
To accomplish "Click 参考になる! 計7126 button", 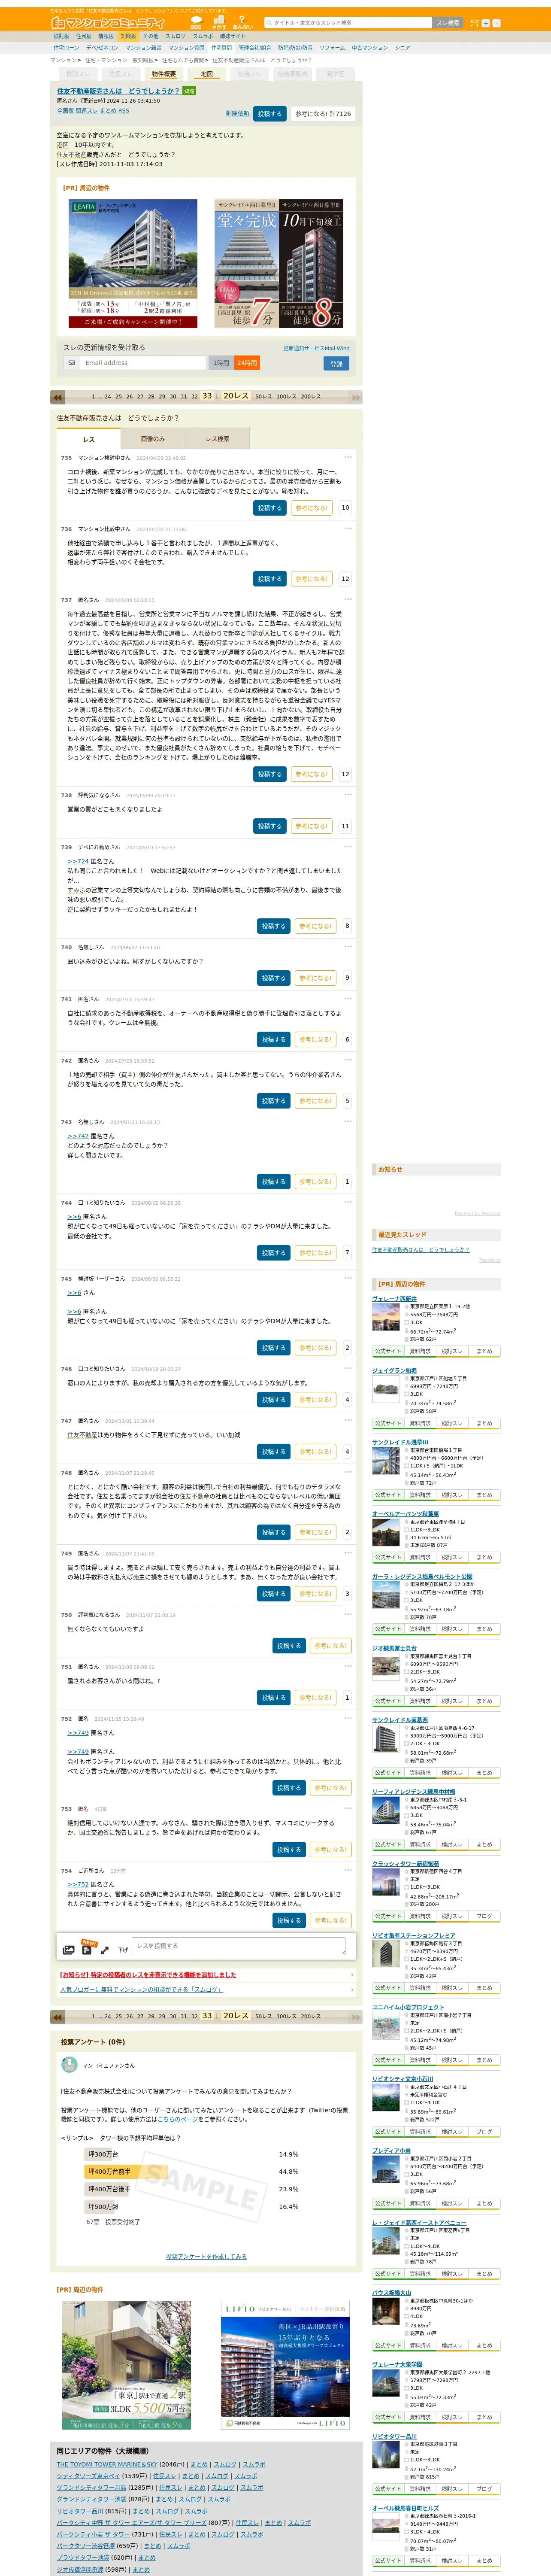I will coord(323,114).
